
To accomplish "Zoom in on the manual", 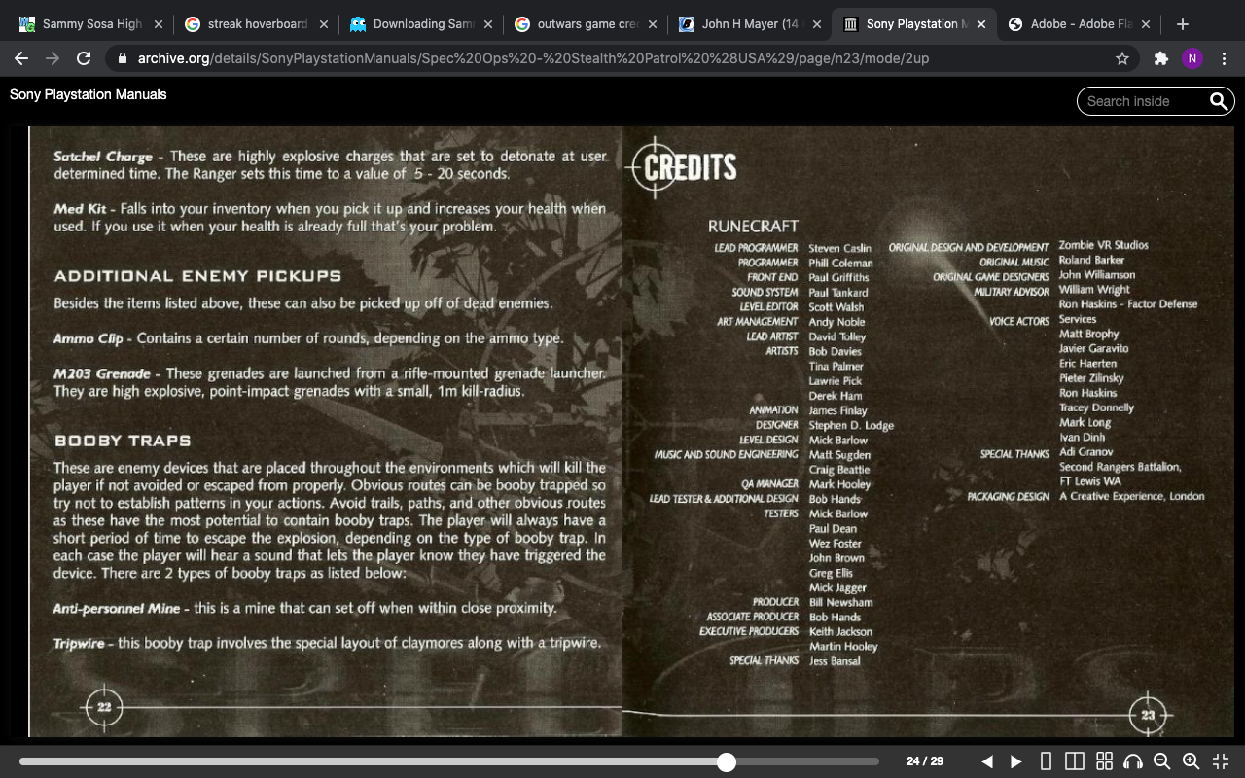I will click(1191, 761).
